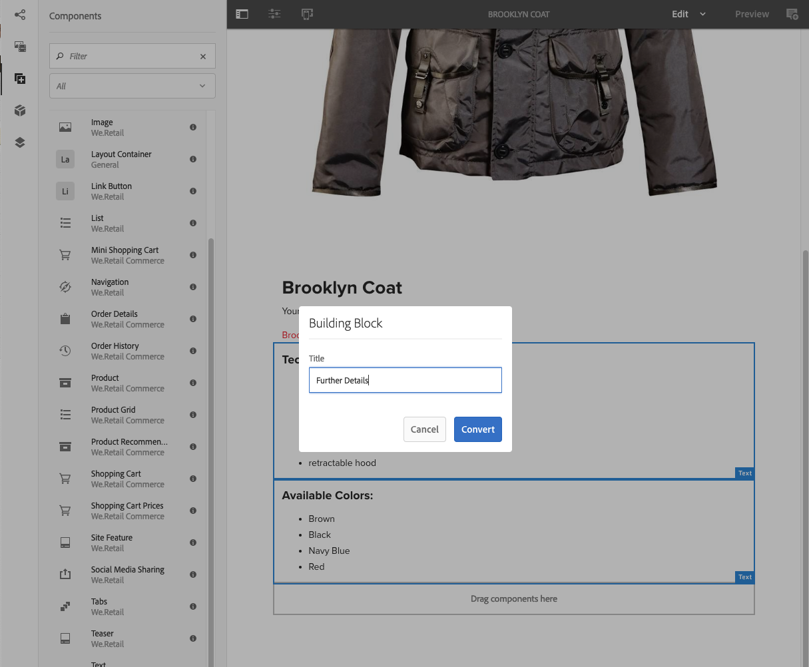The width and height of the screenshot is (809, 667).
Task: Focus the Title field containing Further Details
Action: [405, 380]
